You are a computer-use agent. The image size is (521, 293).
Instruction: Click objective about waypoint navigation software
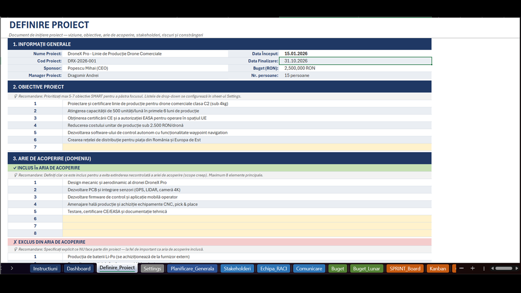pos(247,133)
